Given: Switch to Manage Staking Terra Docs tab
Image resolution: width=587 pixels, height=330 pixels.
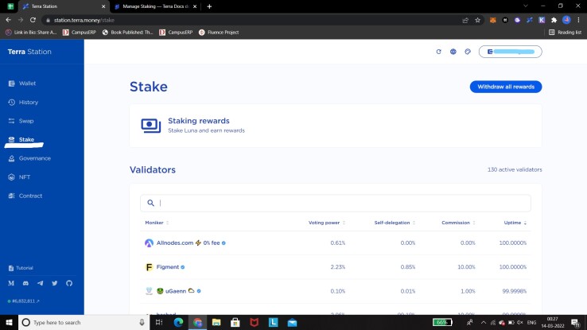Looking at the screenshot, I should [x=155, y=6].
